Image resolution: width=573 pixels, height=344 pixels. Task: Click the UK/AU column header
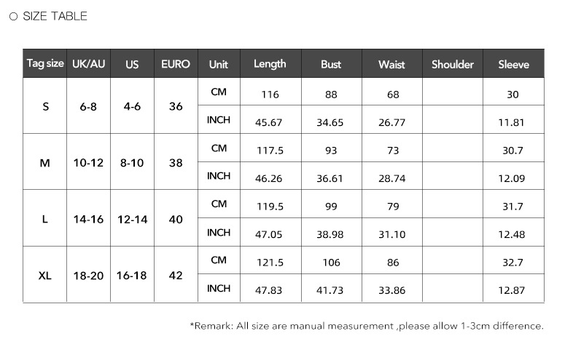tap(89, 64)
